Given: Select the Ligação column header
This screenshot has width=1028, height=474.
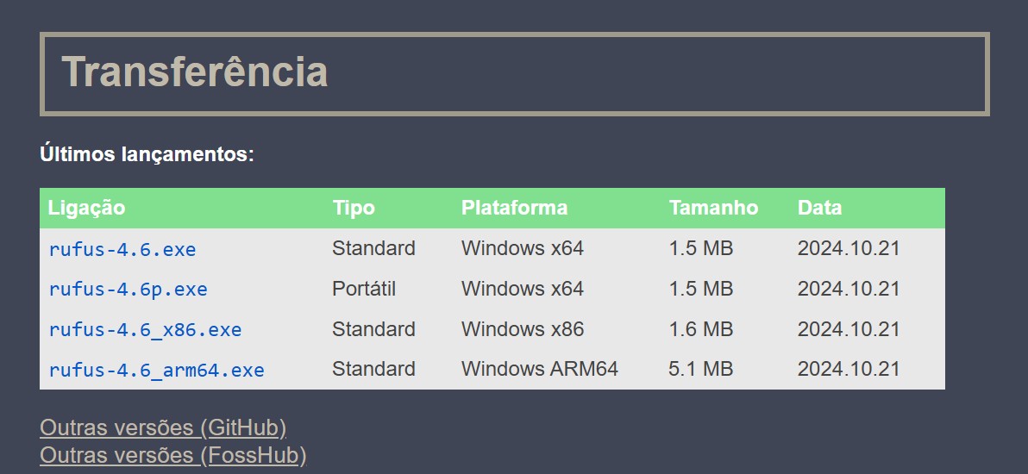Looking at the screenshot, I should point(86,208).
